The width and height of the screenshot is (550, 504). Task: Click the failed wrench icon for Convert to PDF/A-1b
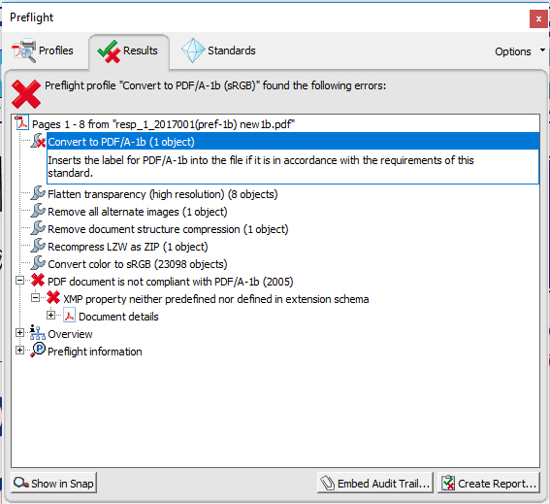38,141
